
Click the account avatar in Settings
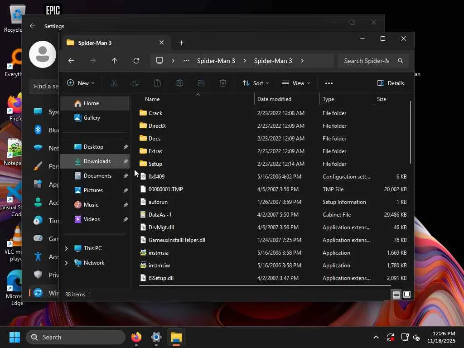[x=43, y=54]
